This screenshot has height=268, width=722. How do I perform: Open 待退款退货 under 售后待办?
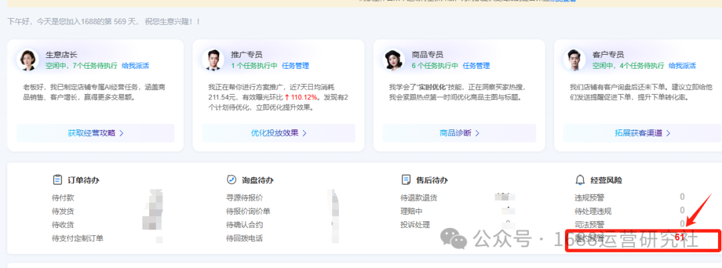click(419, 198)
